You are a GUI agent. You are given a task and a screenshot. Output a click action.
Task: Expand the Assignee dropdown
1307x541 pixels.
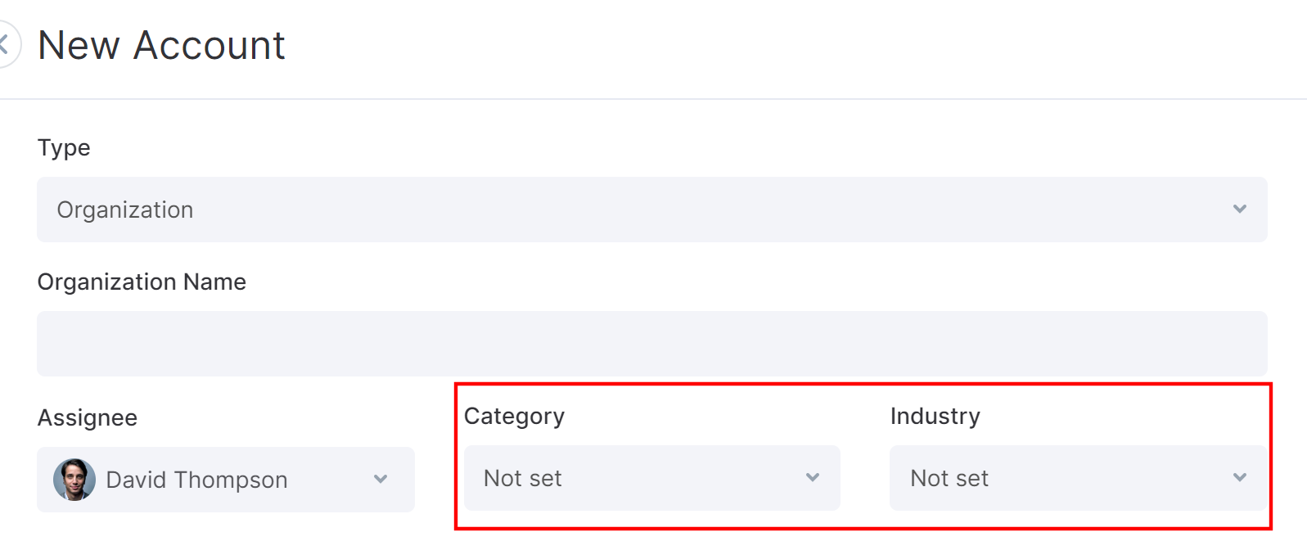pyautogui.click(x=226, y=480)
